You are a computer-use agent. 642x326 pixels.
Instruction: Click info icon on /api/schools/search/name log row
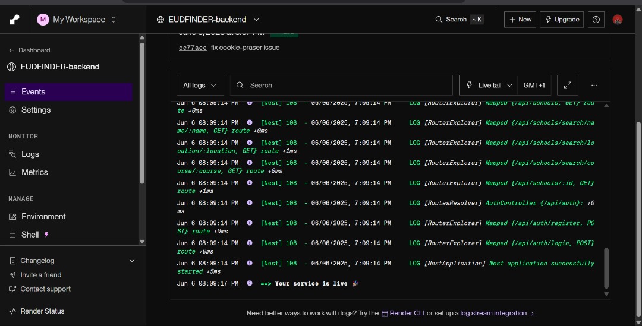tap(249, 122)
